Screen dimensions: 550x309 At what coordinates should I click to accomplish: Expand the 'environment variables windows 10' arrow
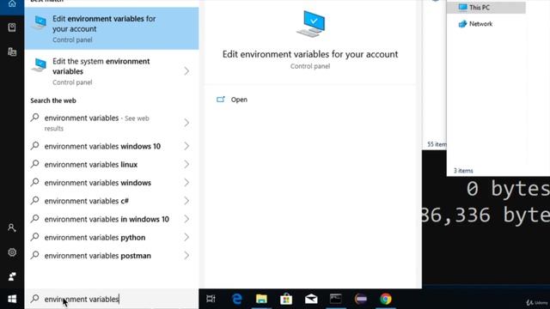tap(186, 146)
